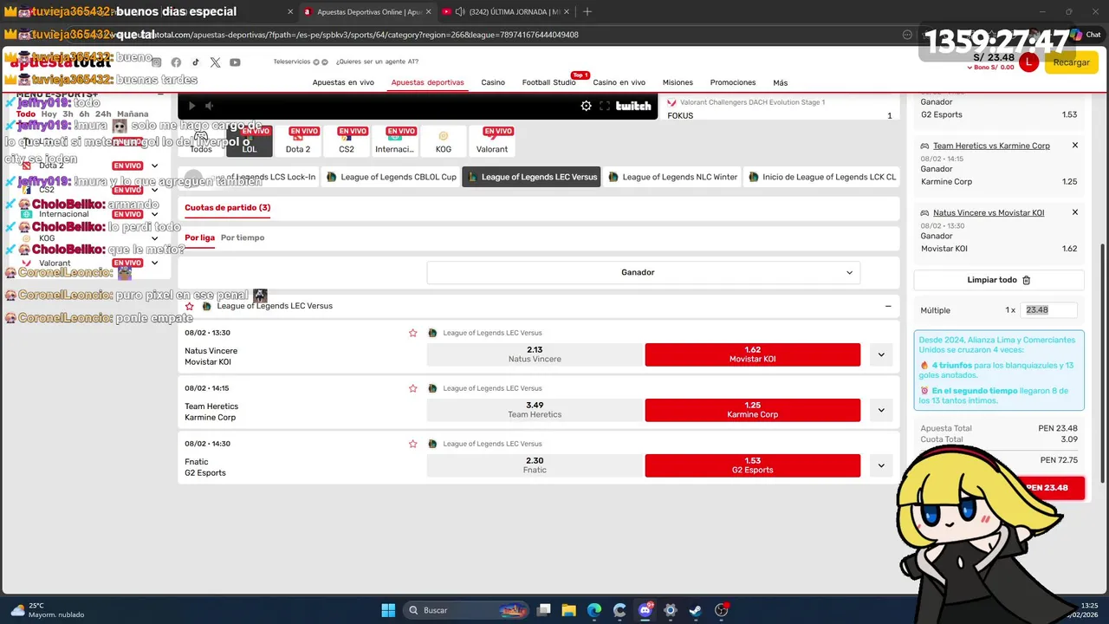Open Football Studio menu item

click(x=548, y=82)
